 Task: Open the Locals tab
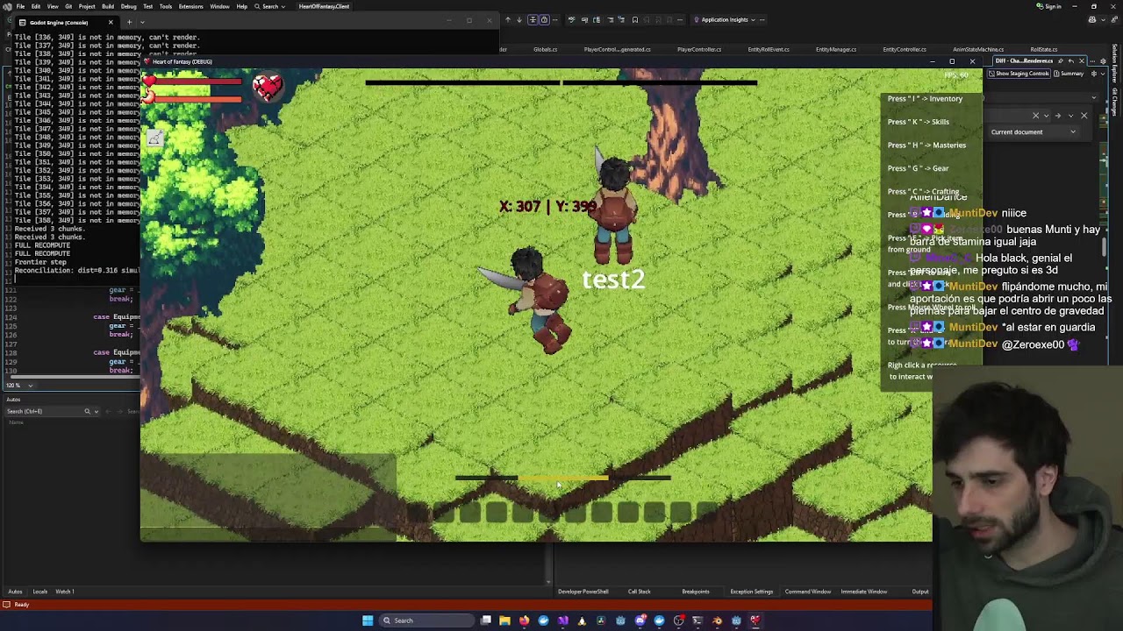pos(39,592)
